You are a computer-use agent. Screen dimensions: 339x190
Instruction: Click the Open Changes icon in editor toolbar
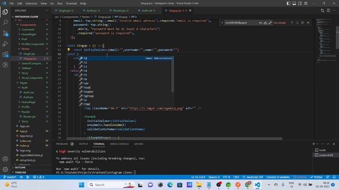pos(323,11)
